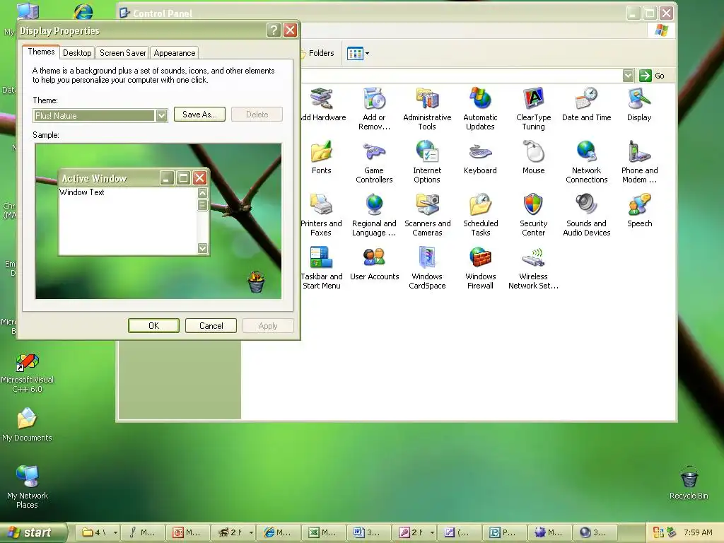Click the Go button in address bar
Screen dimensions: 724x543
652,76
